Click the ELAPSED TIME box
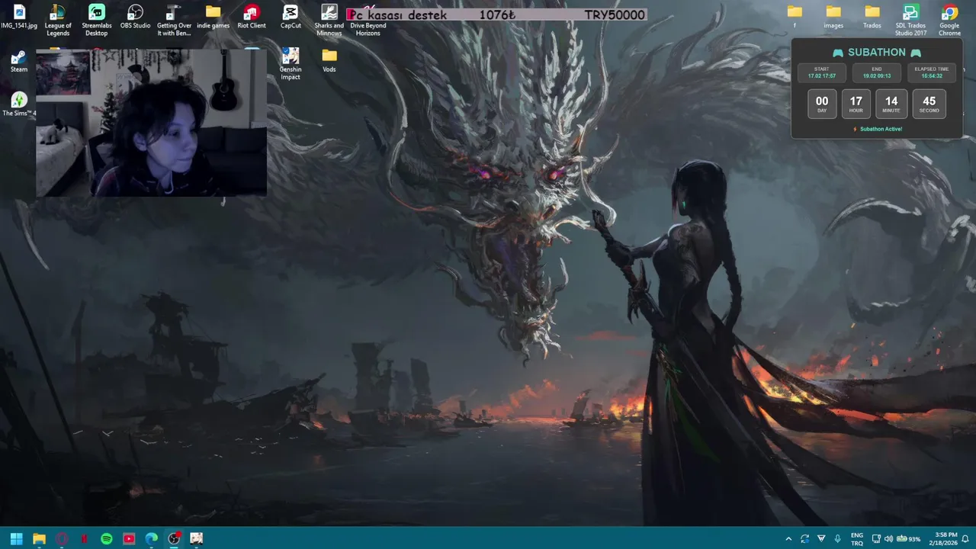This screenshot has width=976, height=549. (932, 72)
